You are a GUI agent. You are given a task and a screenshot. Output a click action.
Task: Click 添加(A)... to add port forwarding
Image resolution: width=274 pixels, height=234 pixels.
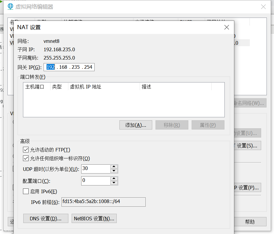pos(136,125)
